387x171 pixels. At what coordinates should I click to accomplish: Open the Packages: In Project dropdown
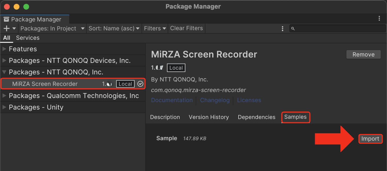tap(52, 28)
